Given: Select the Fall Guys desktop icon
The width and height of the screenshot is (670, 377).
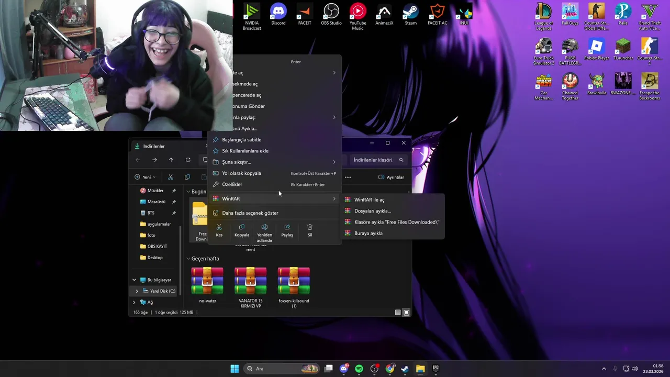Looking at the screenshot, I should point(570,15).
